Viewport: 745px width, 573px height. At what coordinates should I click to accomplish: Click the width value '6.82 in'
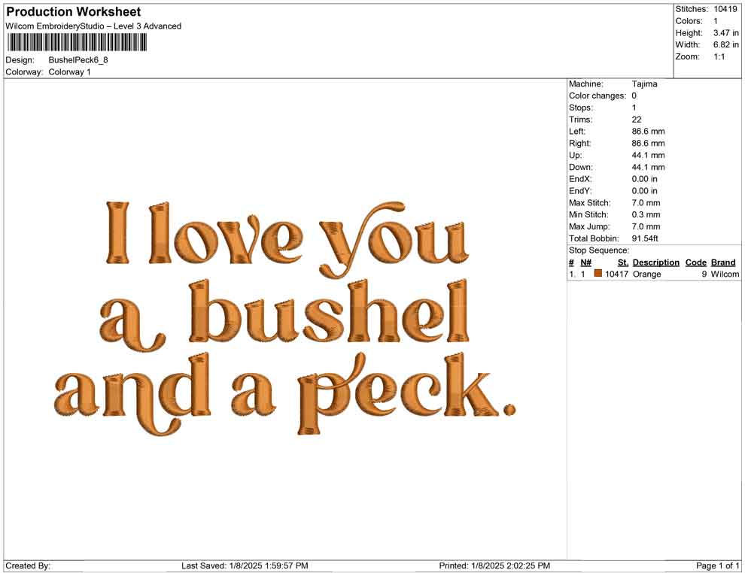[725, 44]
